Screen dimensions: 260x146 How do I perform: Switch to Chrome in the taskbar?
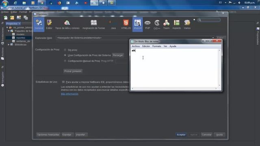41,3
